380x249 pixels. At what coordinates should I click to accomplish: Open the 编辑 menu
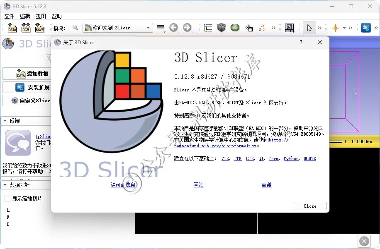coord(25,16)
